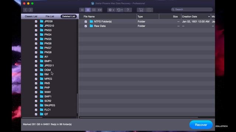Uncheck the PNG5 folder checkbox
Image resolution: width=236 pixels, height=132 pixels.
(x=36, y=39)
